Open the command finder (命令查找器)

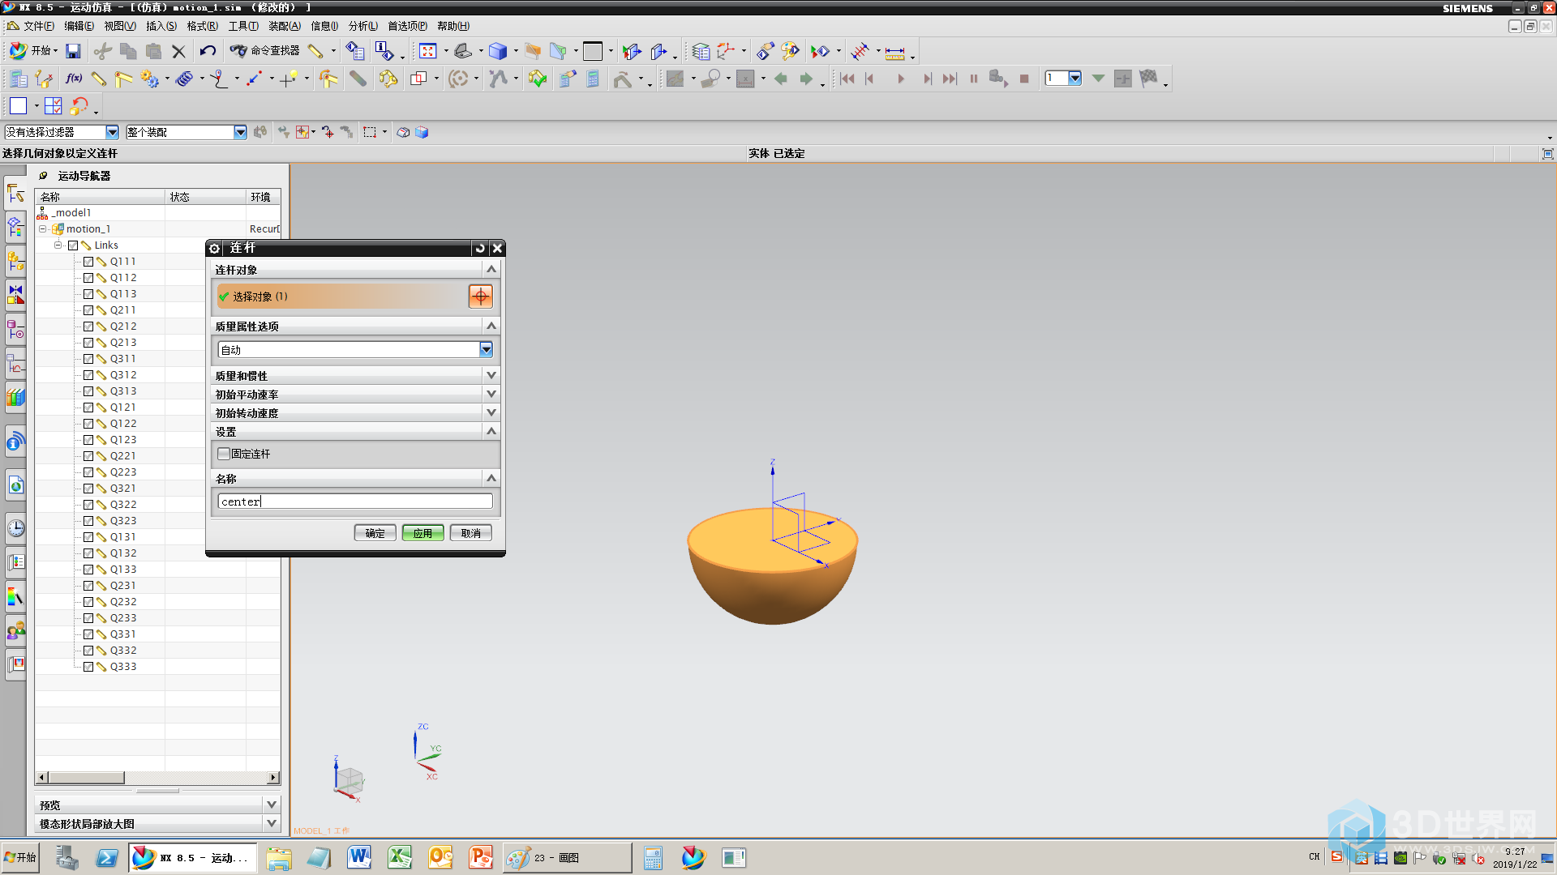[x=265, y=51]
